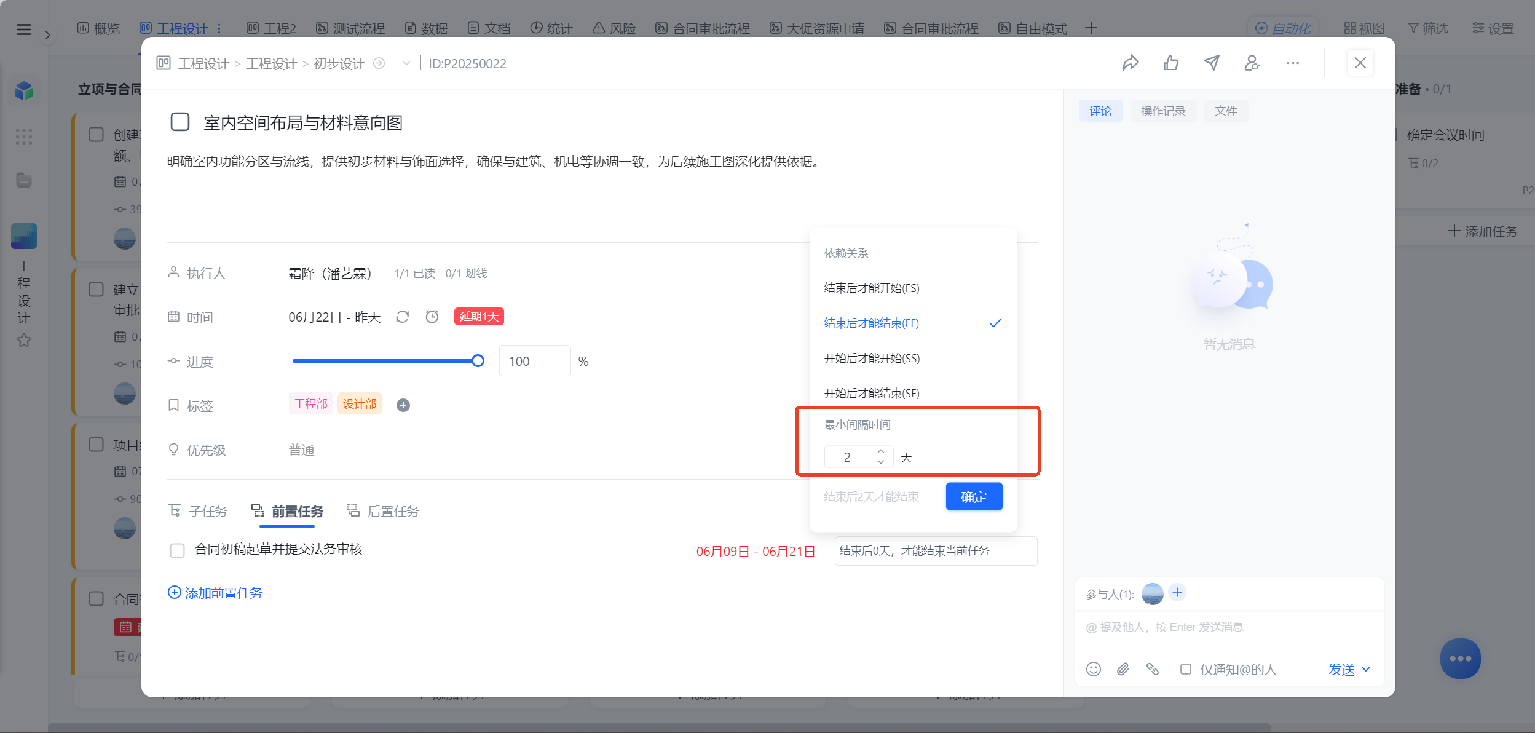Click the participant avatar
The height and width of the screenshot is (733, 1535).
(1153, 593)
